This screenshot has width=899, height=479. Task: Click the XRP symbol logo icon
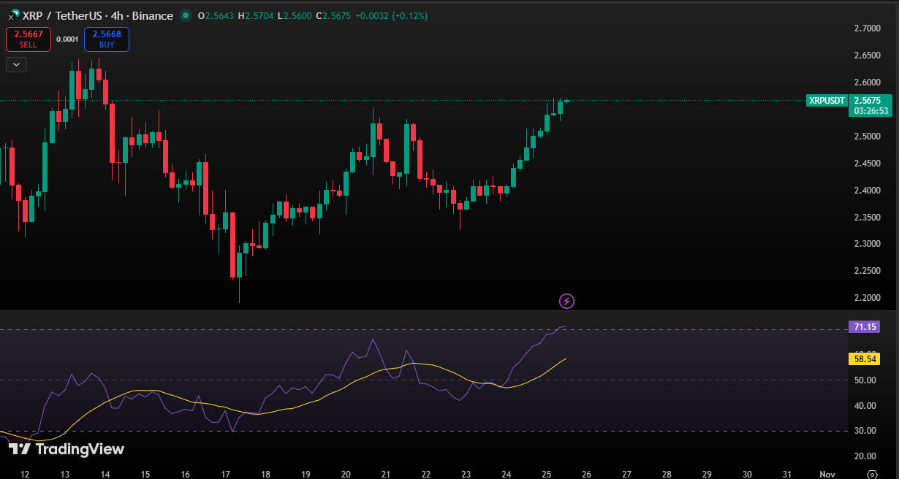click(x=13, y=15)
